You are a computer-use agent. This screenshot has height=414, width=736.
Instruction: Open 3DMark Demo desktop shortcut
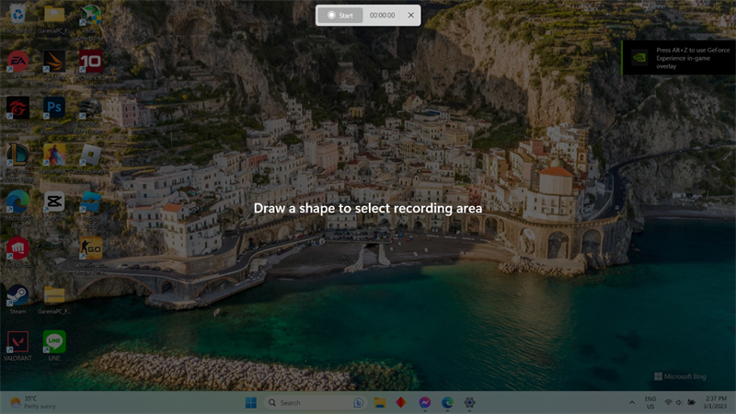[54, 68]
